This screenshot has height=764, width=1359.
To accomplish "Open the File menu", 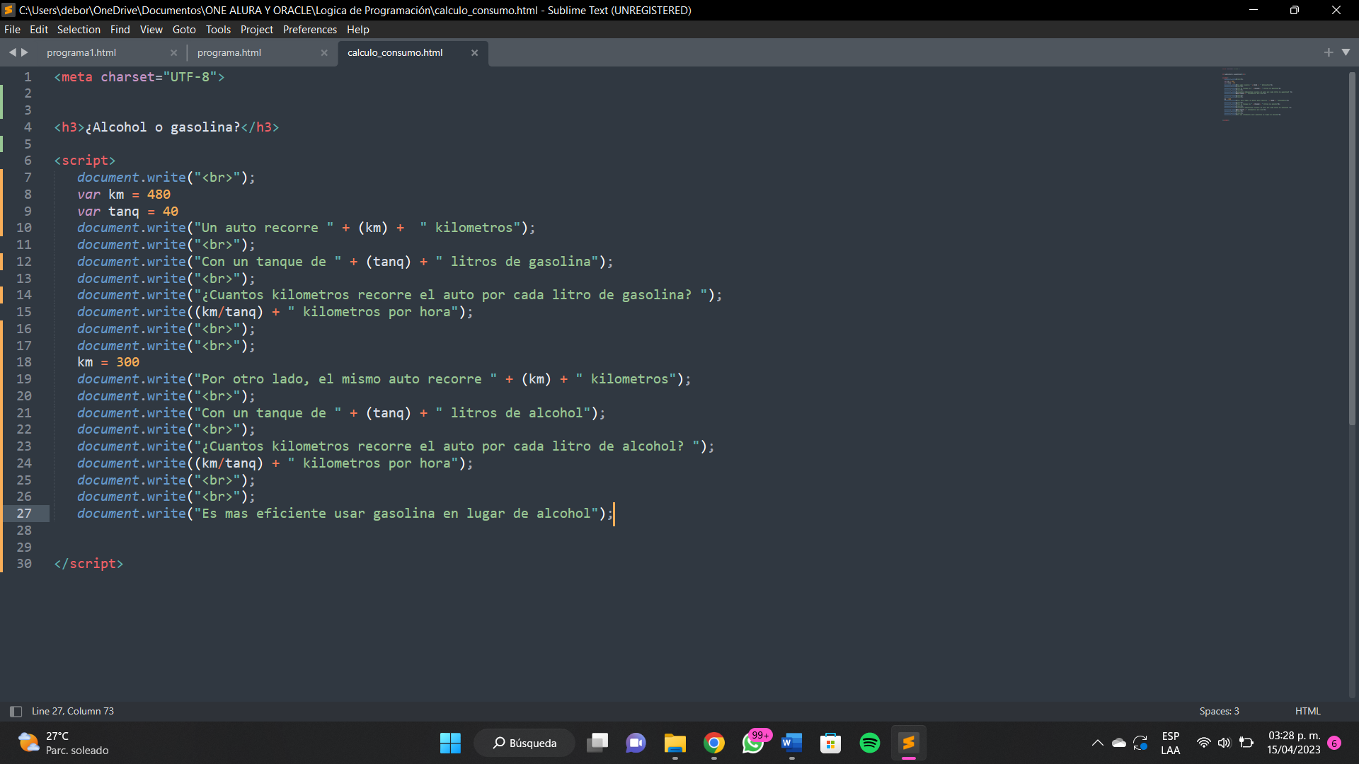I will pyautogui.click(x=12, y=30).
